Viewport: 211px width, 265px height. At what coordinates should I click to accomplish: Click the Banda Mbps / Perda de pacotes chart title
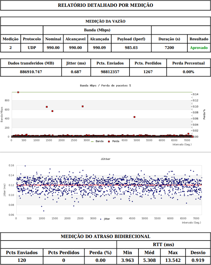(105, 85)
